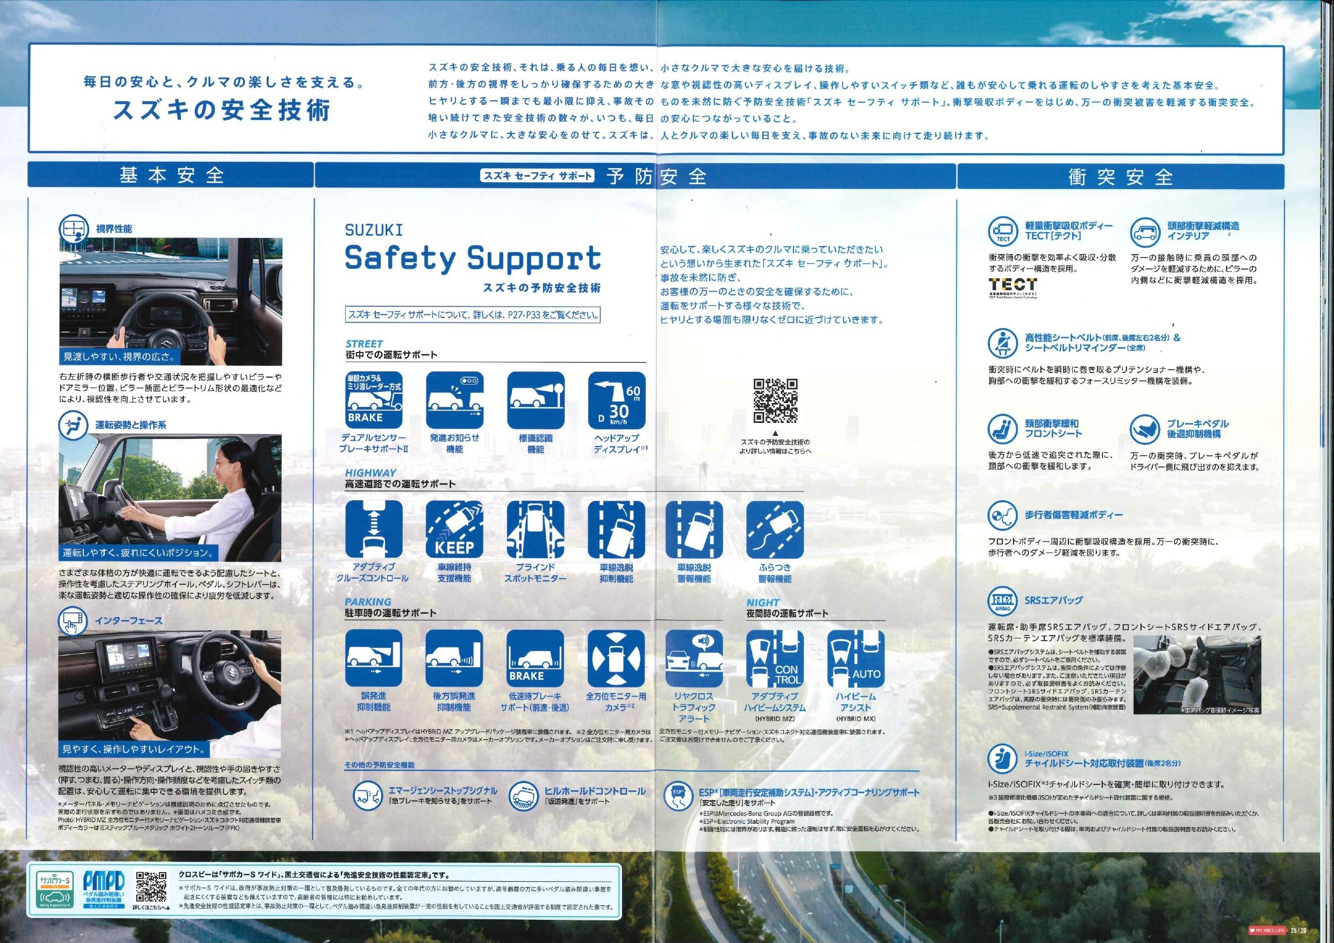The image size is (1334, 943).
Task: Click the adaptive cruise control icon
Action: coord(374,529)
